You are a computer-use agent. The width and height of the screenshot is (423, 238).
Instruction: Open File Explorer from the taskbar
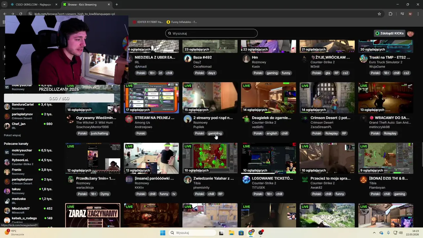pyautogui.click(x=231, y=233)
